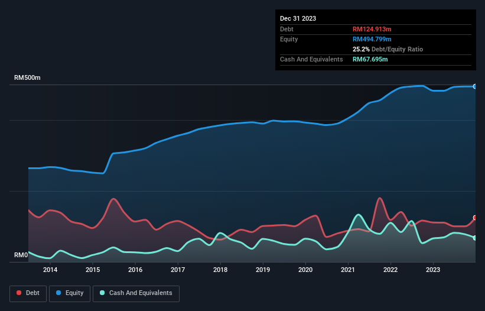Click the red Debt legend dot

pyautogui.click(x=19, y=293)
